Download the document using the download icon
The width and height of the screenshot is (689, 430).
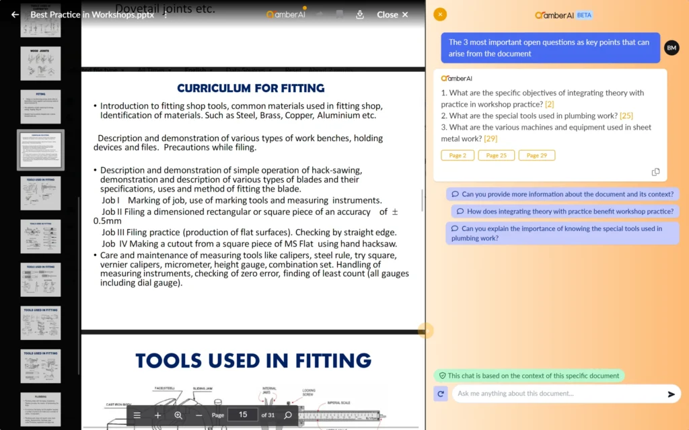click(360, 14)
